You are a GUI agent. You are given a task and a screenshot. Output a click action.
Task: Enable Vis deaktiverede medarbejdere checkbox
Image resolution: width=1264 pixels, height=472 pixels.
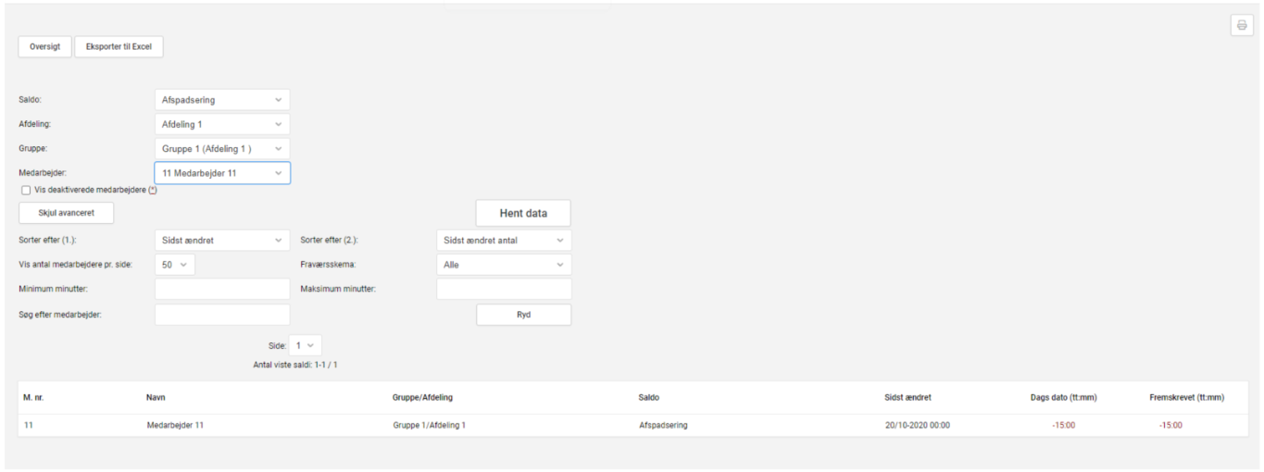click(25, 191)
